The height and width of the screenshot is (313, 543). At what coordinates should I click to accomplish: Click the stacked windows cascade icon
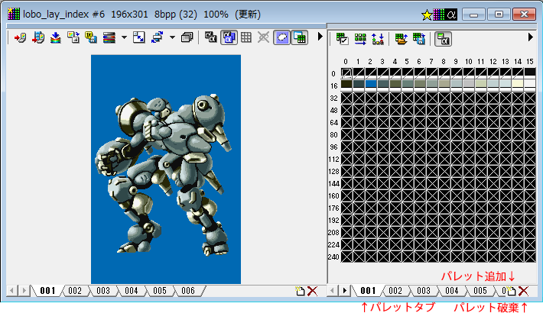coord(187,37)
